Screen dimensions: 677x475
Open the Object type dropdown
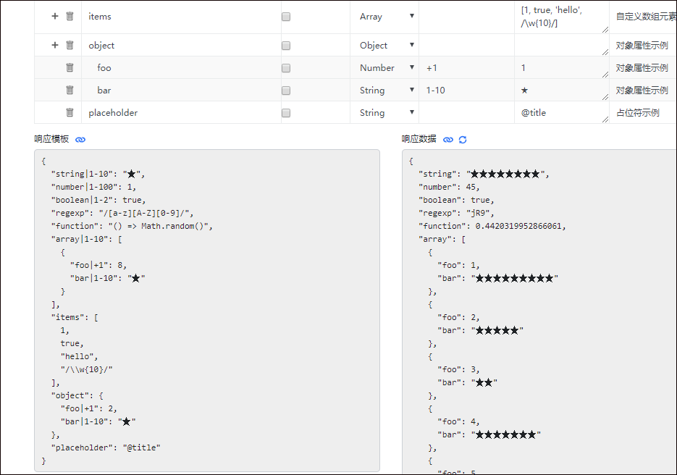(386, 45)
